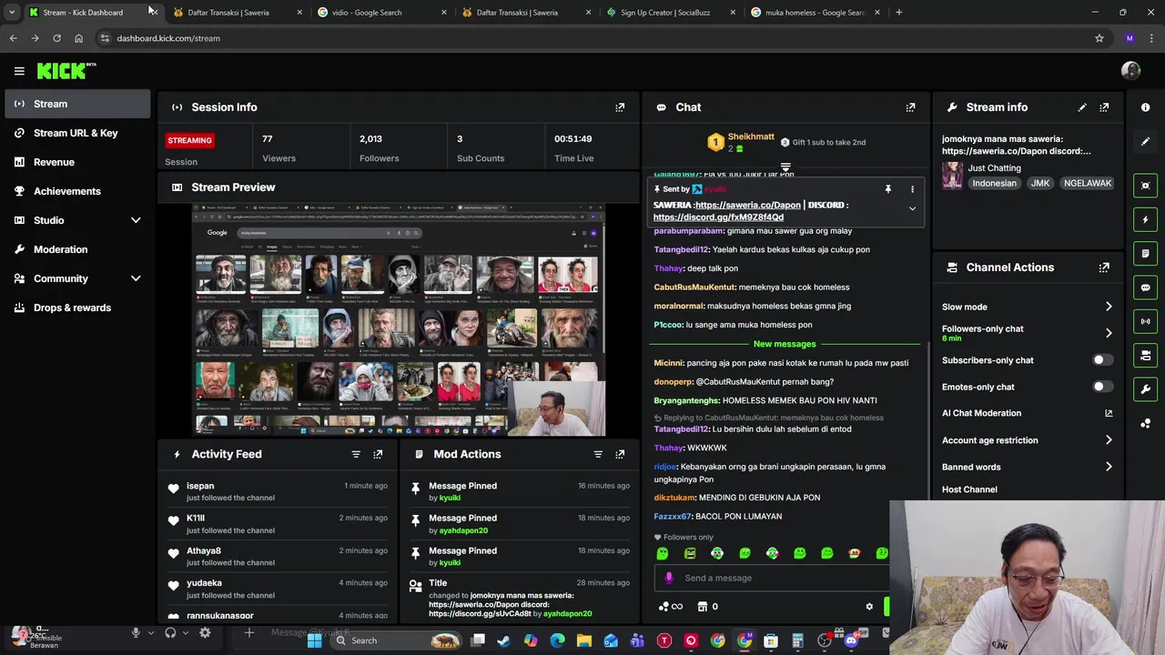Click the Windows taskbar Search box
Image resolution: width=1165 pixels, height=655 pixels.
pos(396,640)
